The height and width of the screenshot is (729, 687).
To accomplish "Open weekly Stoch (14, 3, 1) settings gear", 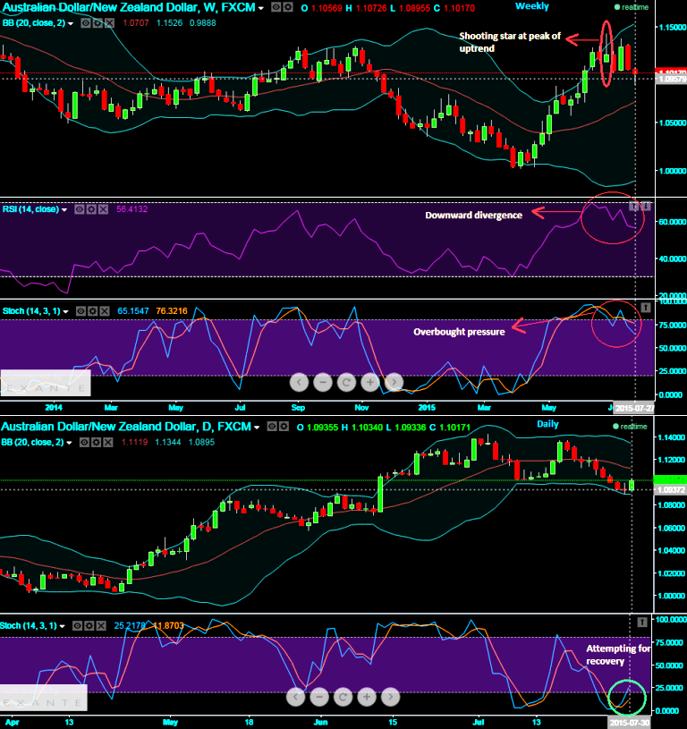I will tap(93, 311).
